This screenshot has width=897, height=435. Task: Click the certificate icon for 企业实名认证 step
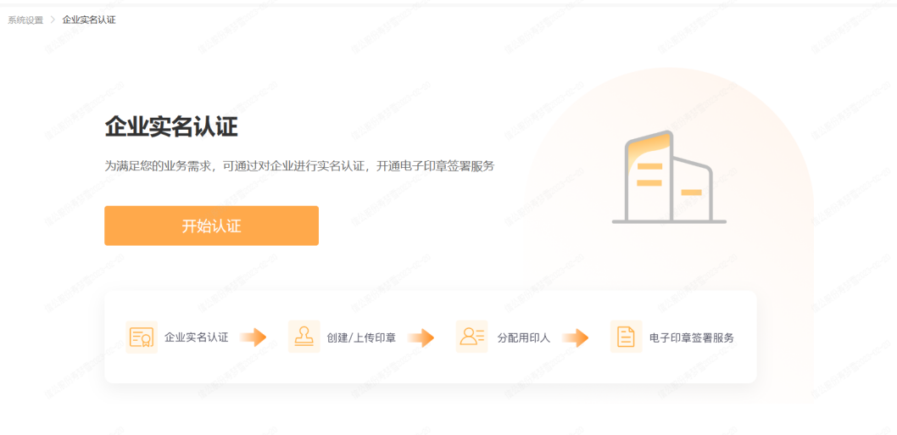142,337
